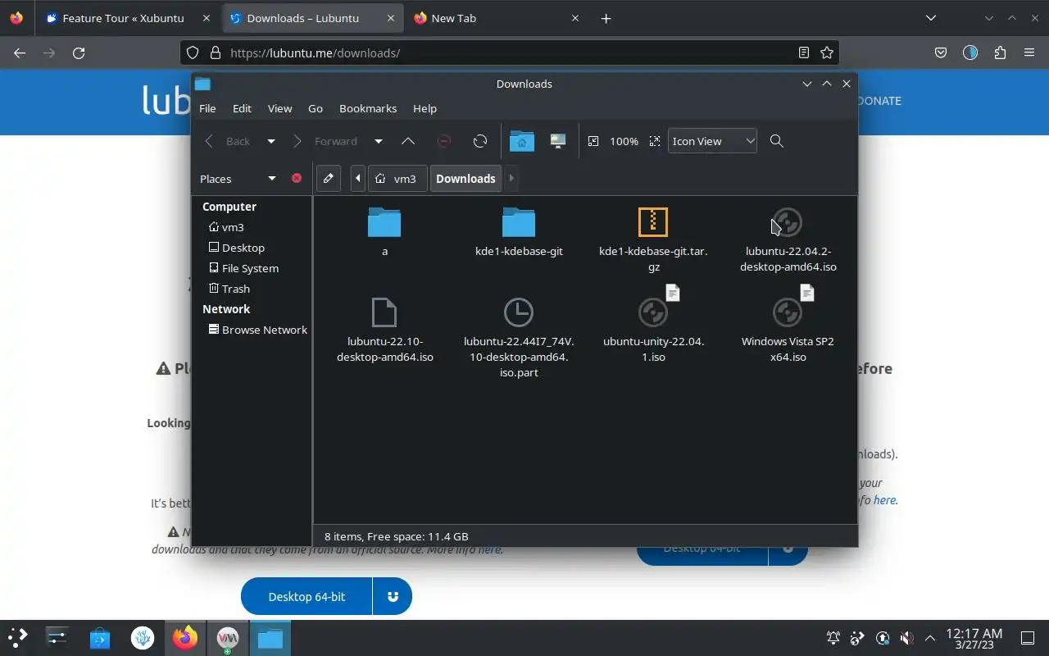Open Desktop 64-bit magnet dropdown button
The image size is (1049, 656).
pos(393,596)
